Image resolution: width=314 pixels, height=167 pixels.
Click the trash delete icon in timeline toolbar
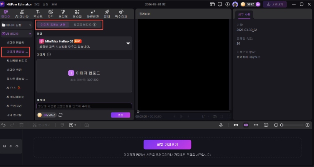[21, 125]
